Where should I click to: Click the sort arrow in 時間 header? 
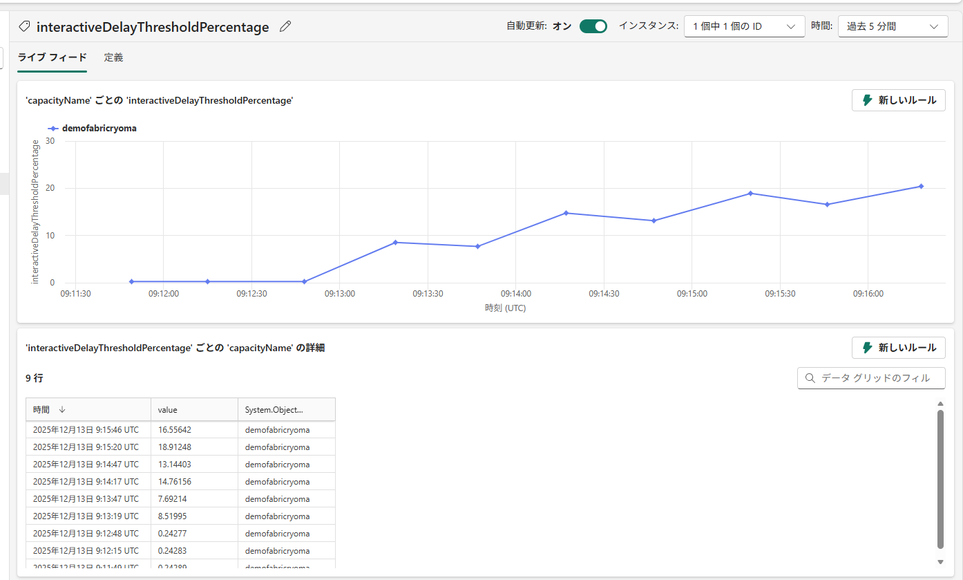coord(62,410)
